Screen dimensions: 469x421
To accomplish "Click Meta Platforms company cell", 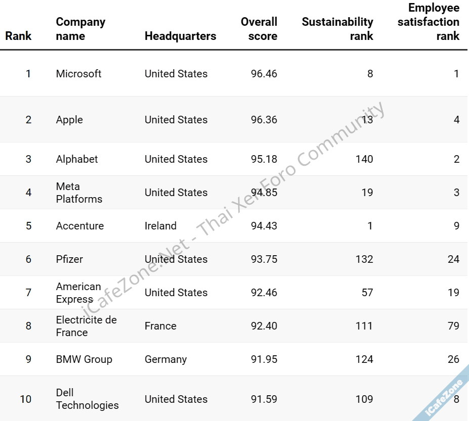I will point(79,193).
